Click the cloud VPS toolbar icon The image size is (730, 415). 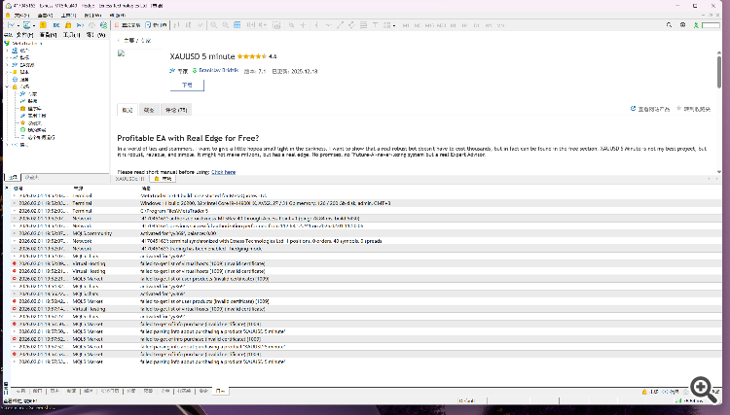click(91, 25)
